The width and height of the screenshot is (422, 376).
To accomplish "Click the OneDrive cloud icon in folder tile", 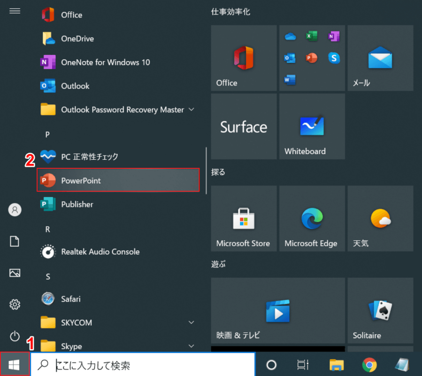I will tap(290, 36).
